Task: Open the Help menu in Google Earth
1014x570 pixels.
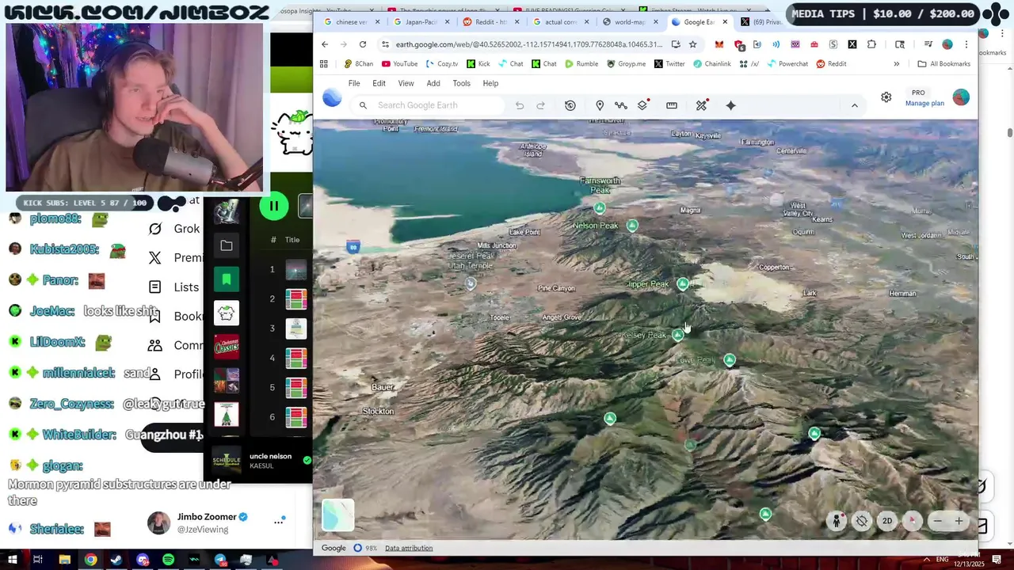Action: click(x=490, y=83)
